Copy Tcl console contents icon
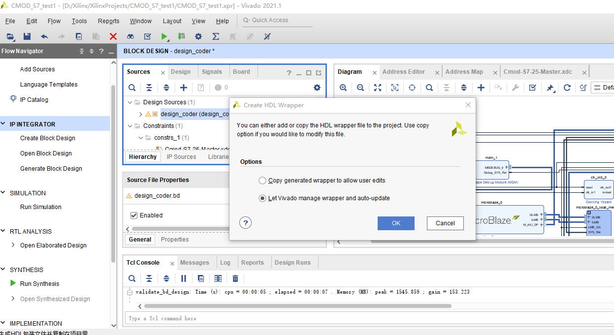Screen dimensions: 614x335 point(201,278)
